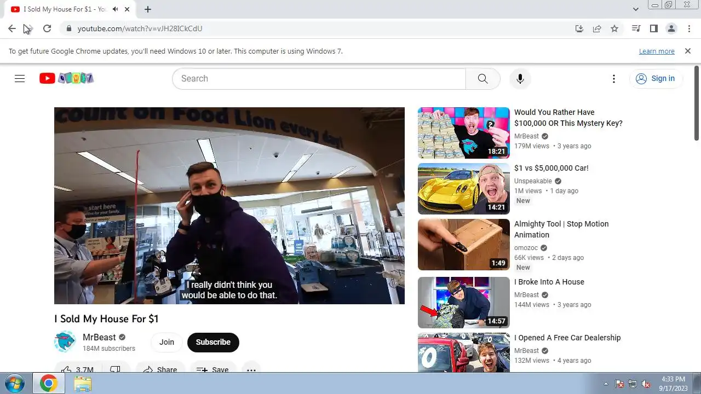Click 'I Broke Into A House' title
This screenshot has height=394, width=701.
point(549,282)
